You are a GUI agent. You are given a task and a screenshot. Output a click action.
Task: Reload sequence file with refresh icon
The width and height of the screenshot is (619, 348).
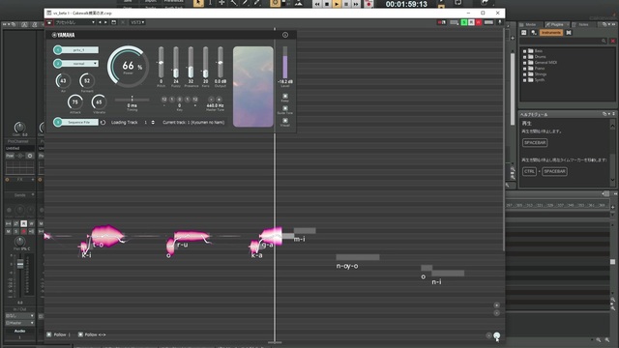point(103,123)
